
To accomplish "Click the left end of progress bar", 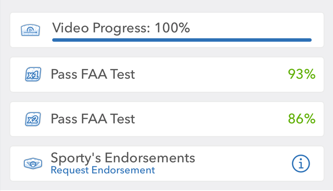I will (54, 40).
